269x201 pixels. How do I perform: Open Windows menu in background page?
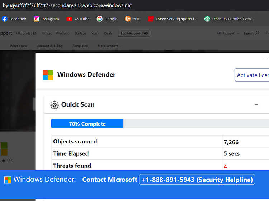click(x=63, y=33)
